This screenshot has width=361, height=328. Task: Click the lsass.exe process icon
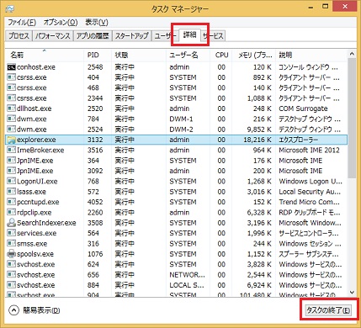(11, 192)
